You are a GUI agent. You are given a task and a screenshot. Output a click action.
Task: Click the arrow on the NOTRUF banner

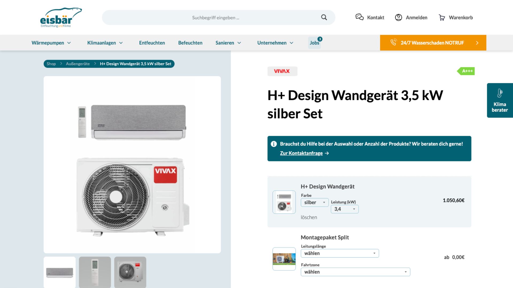[x=477, y=43]
